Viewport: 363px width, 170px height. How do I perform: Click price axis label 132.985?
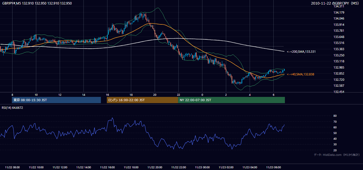pos(339,67)
